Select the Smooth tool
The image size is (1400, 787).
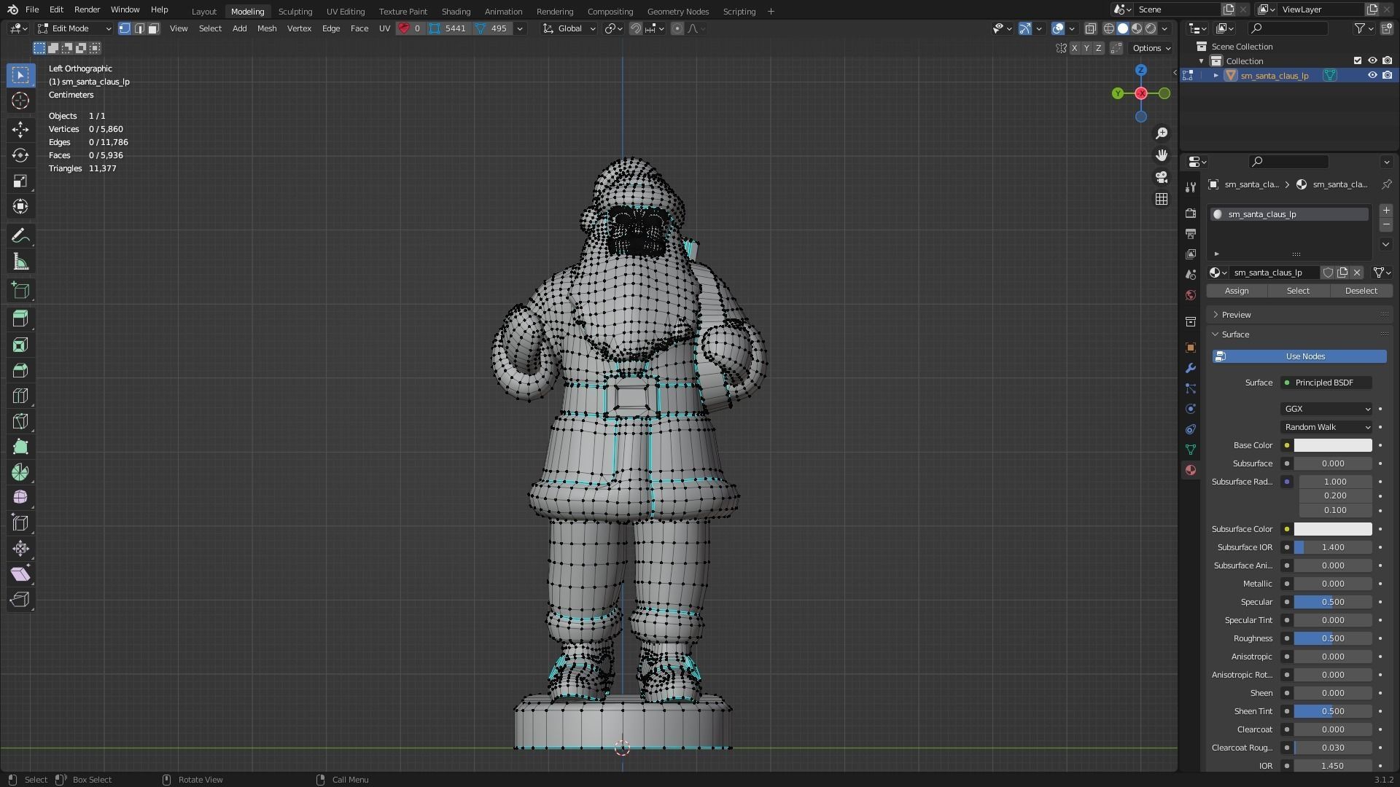[x=20, y=497]
